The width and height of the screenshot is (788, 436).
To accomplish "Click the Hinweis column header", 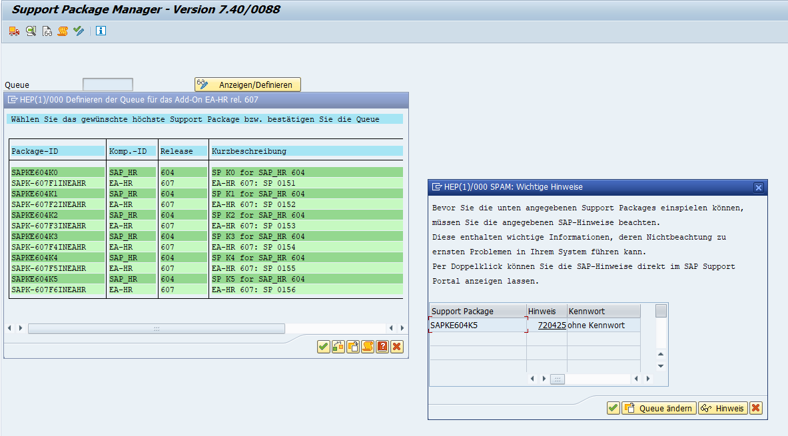I will [x=547, y=311].
